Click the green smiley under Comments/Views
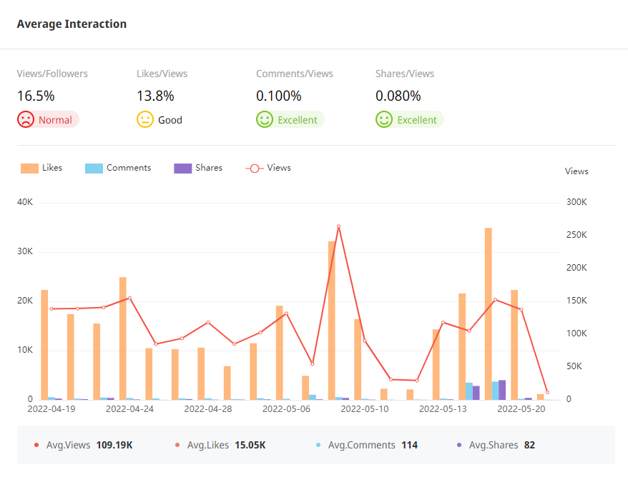The height and width of the screenshot is (477, 628). [x=265, y=119]
